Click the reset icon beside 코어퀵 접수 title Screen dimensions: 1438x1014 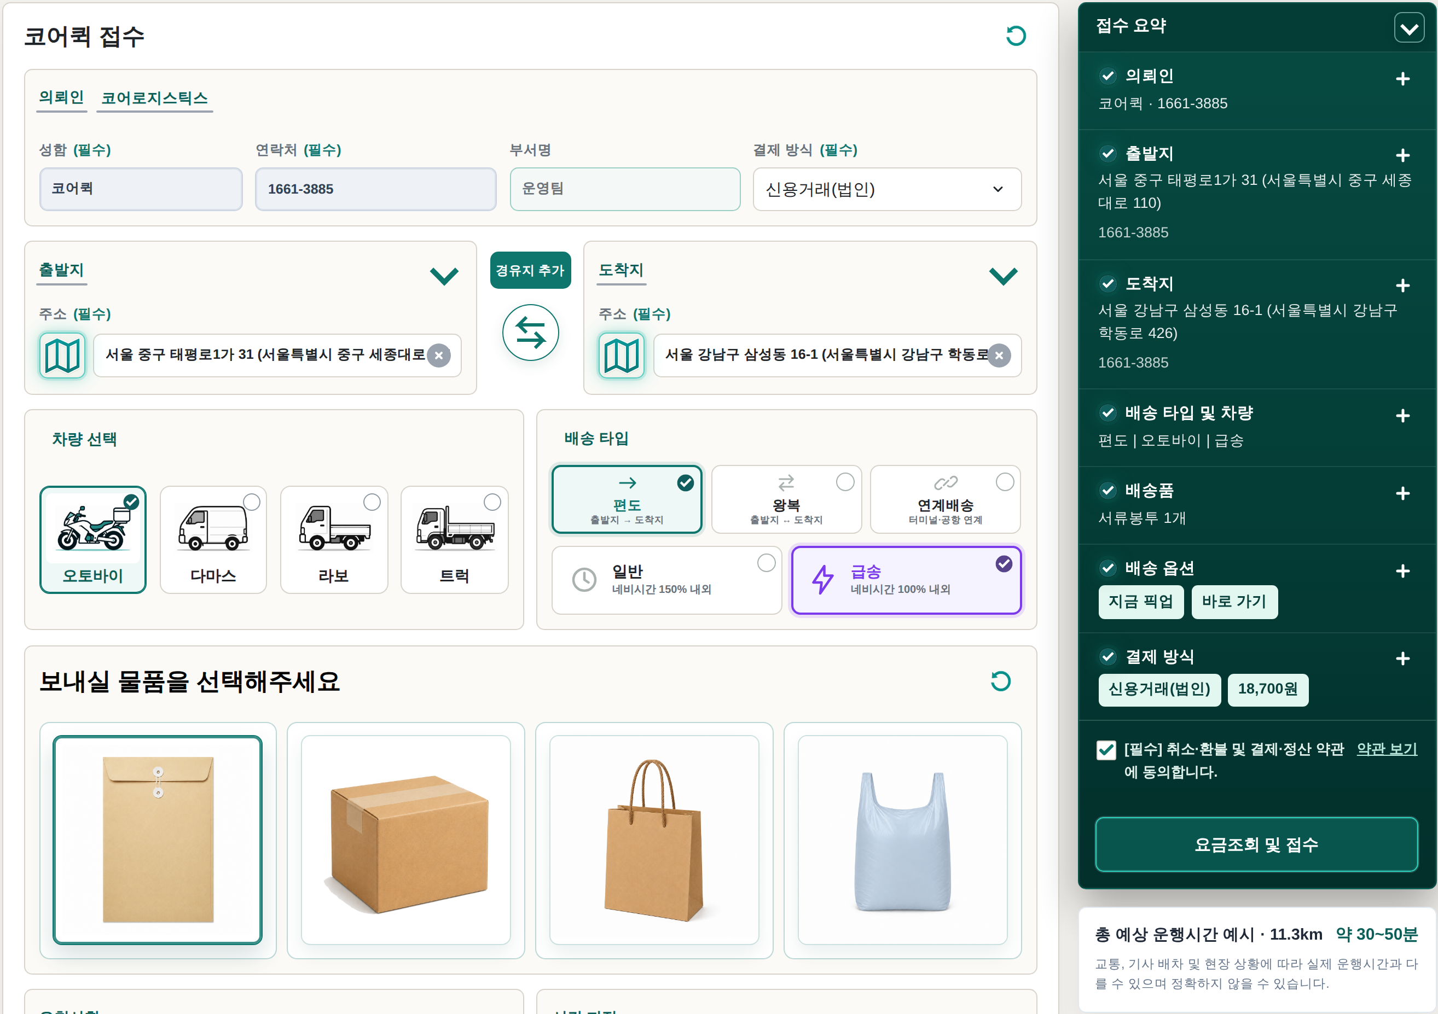(1015, 36)
